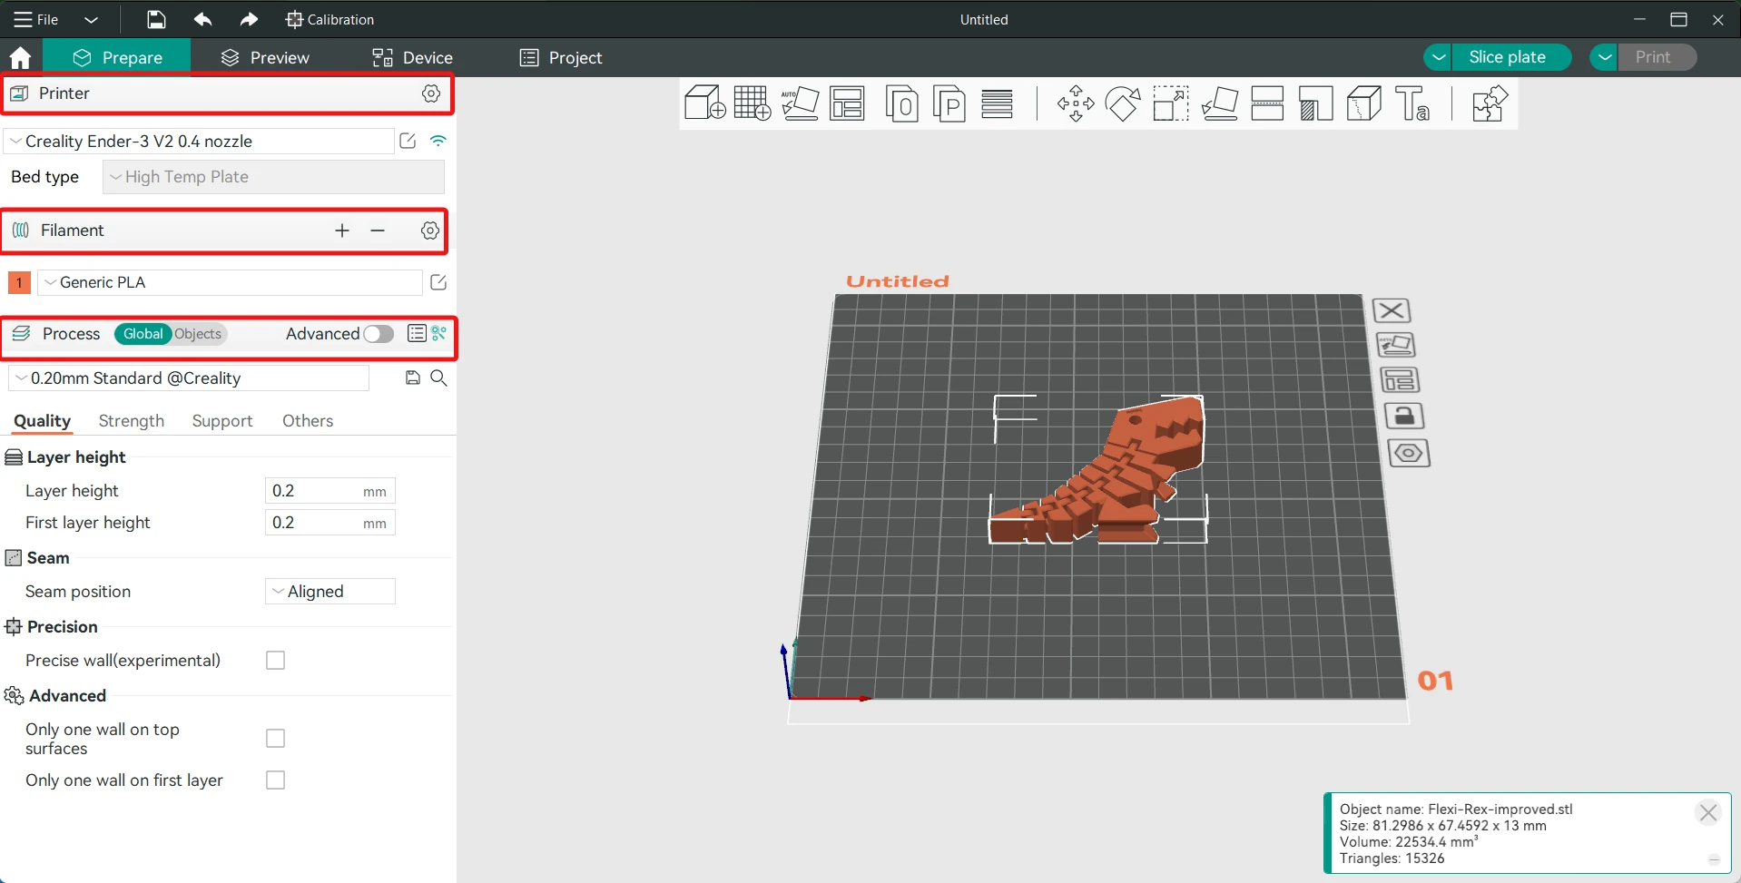
Task: Click the Layer height input field
Action: coord(313,491)
